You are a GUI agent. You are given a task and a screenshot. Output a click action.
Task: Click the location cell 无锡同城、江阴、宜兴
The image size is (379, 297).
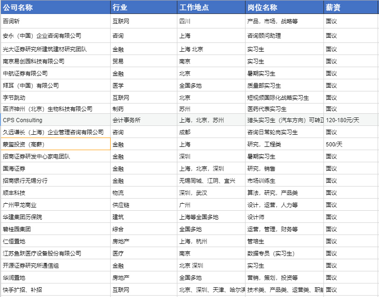(x=211, y=180)
